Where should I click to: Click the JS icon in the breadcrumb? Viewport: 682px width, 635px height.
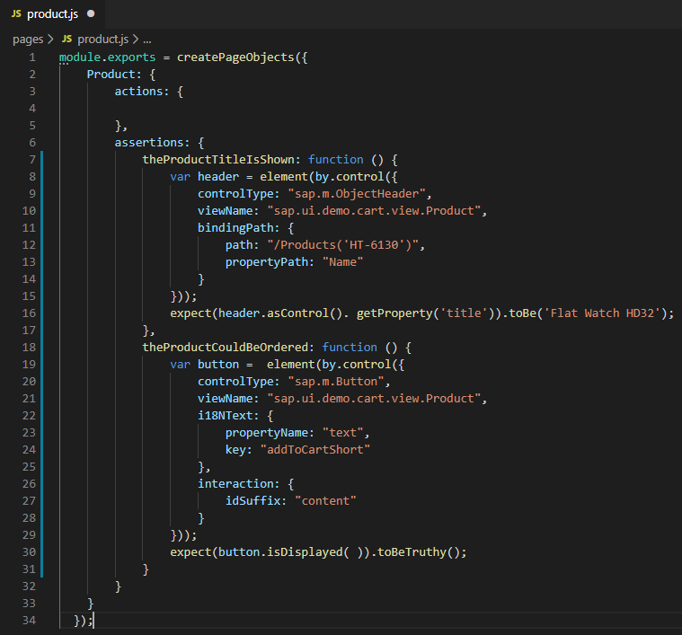click(x=66, y=40)
